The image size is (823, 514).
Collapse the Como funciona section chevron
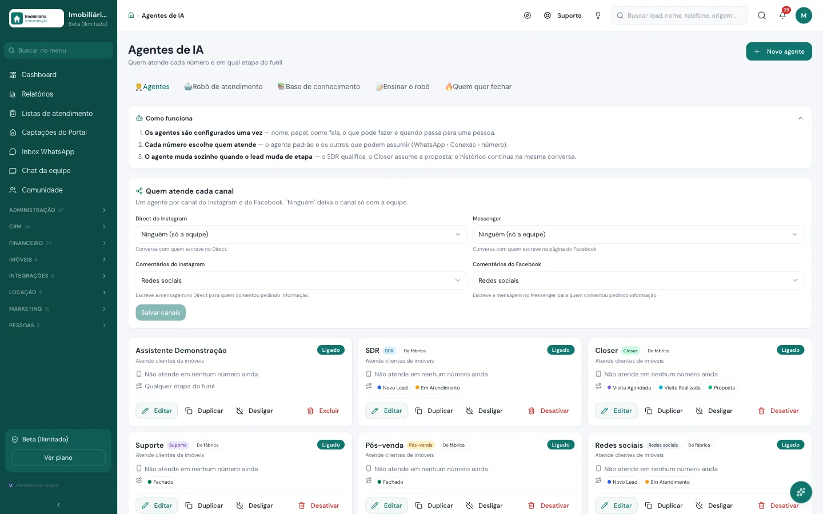[x=800, y=118]
